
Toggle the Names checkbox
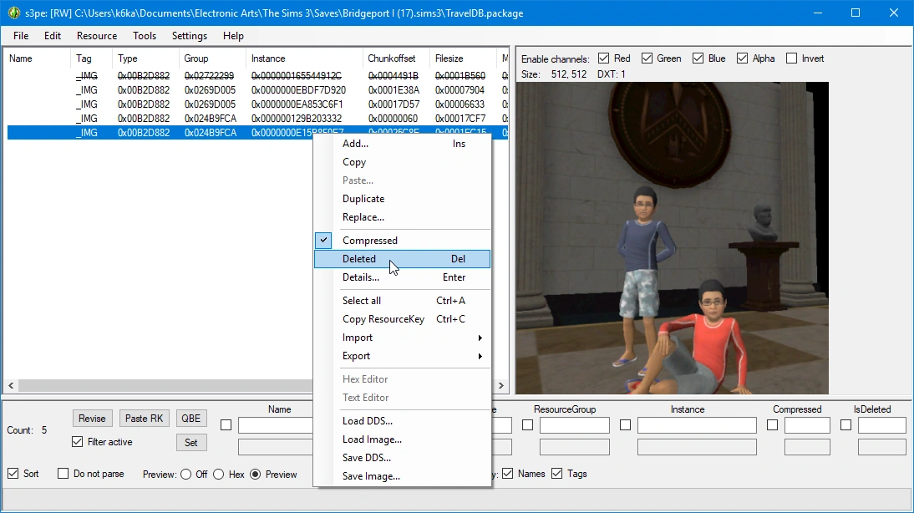508,474
